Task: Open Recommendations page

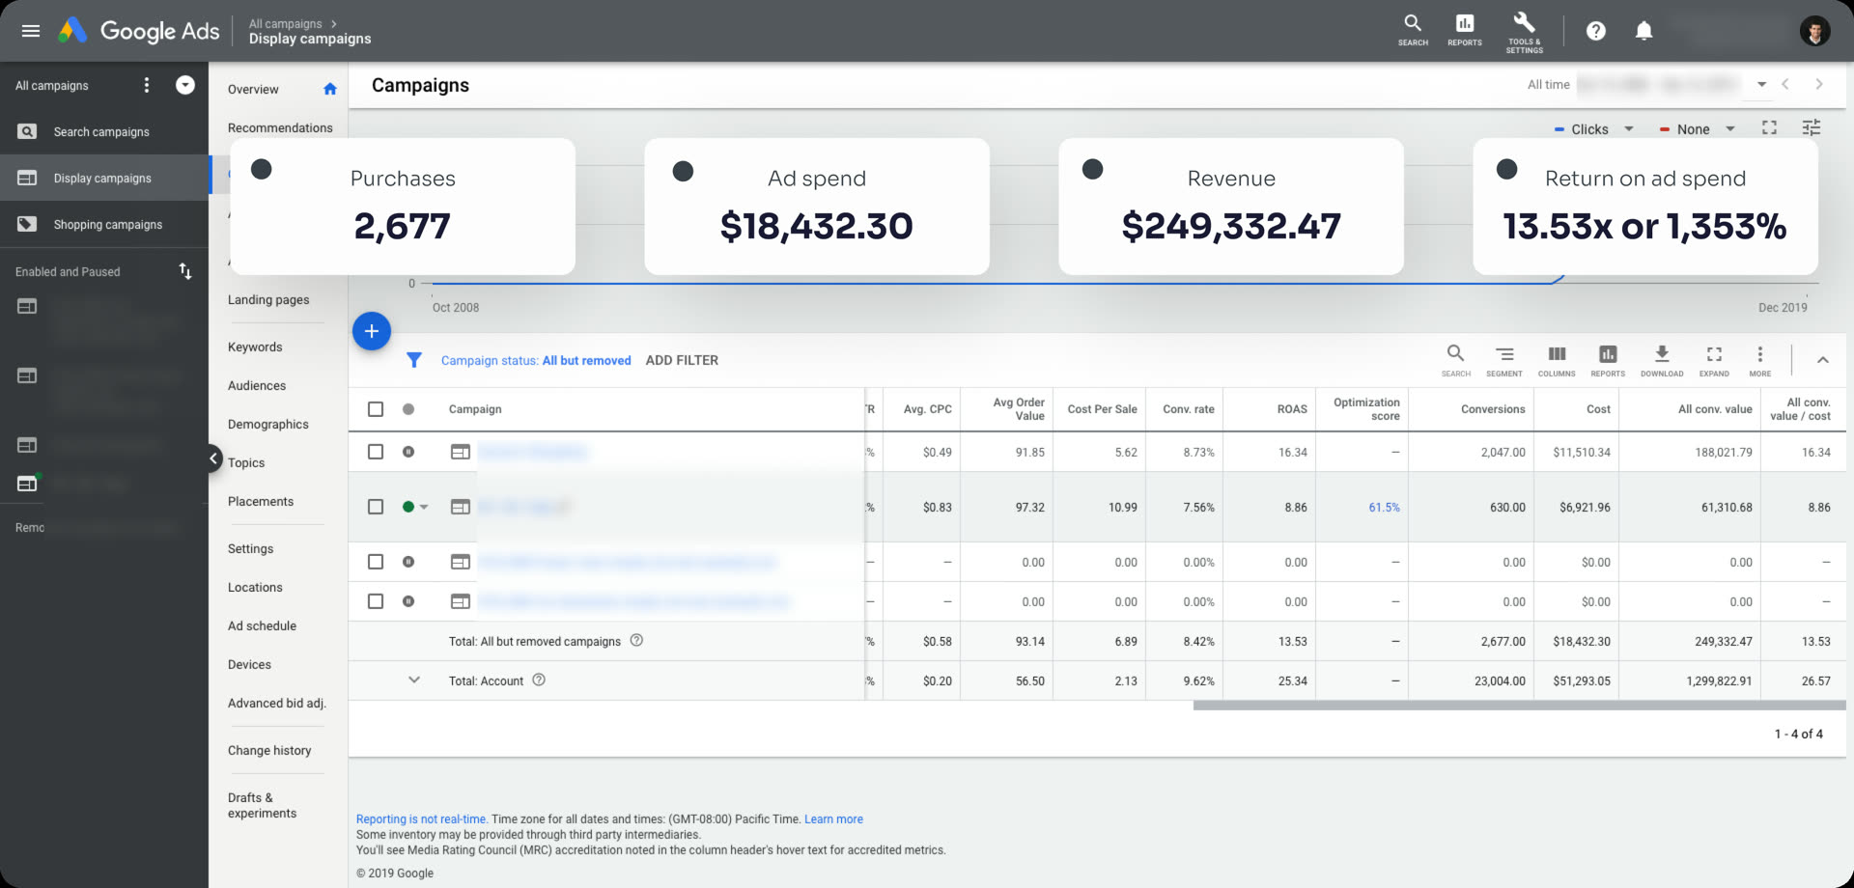Action: click(280, 127)
